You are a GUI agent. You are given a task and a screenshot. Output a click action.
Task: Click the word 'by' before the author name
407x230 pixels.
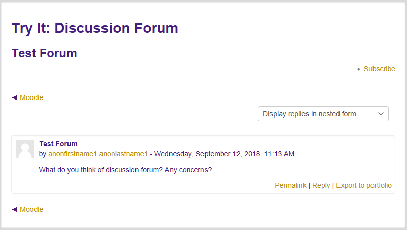[x=43, y=154]
